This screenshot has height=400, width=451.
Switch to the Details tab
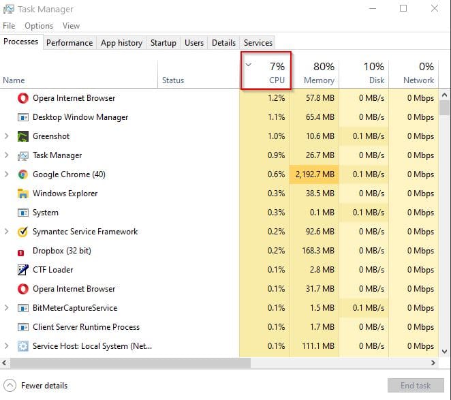(223, 43)
